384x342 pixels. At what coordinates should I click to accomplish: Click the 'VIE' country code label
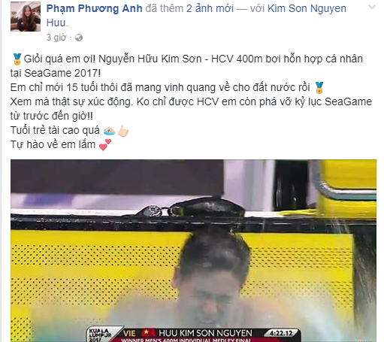coord(129,333)
